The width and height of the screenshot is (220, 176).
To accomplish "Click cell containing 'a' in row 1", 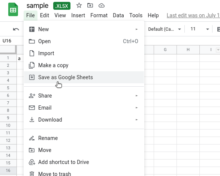I will 20,59.
